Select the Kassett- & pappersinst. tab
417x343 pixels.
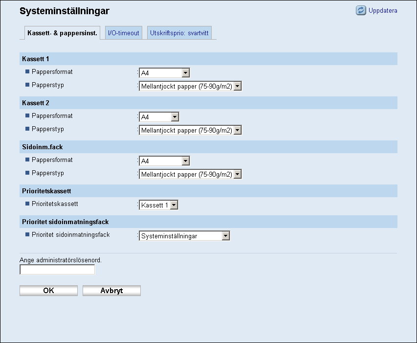62,33
